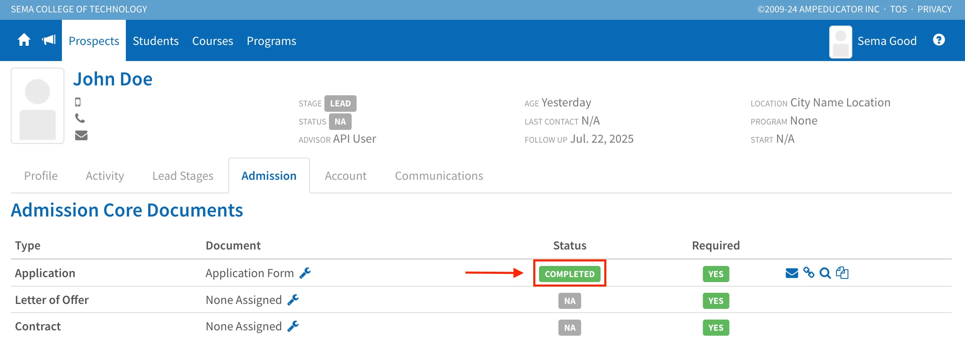Click YES required badge for Letter of Offer
The image size is (965, 353).
click(x=716, y=301)
